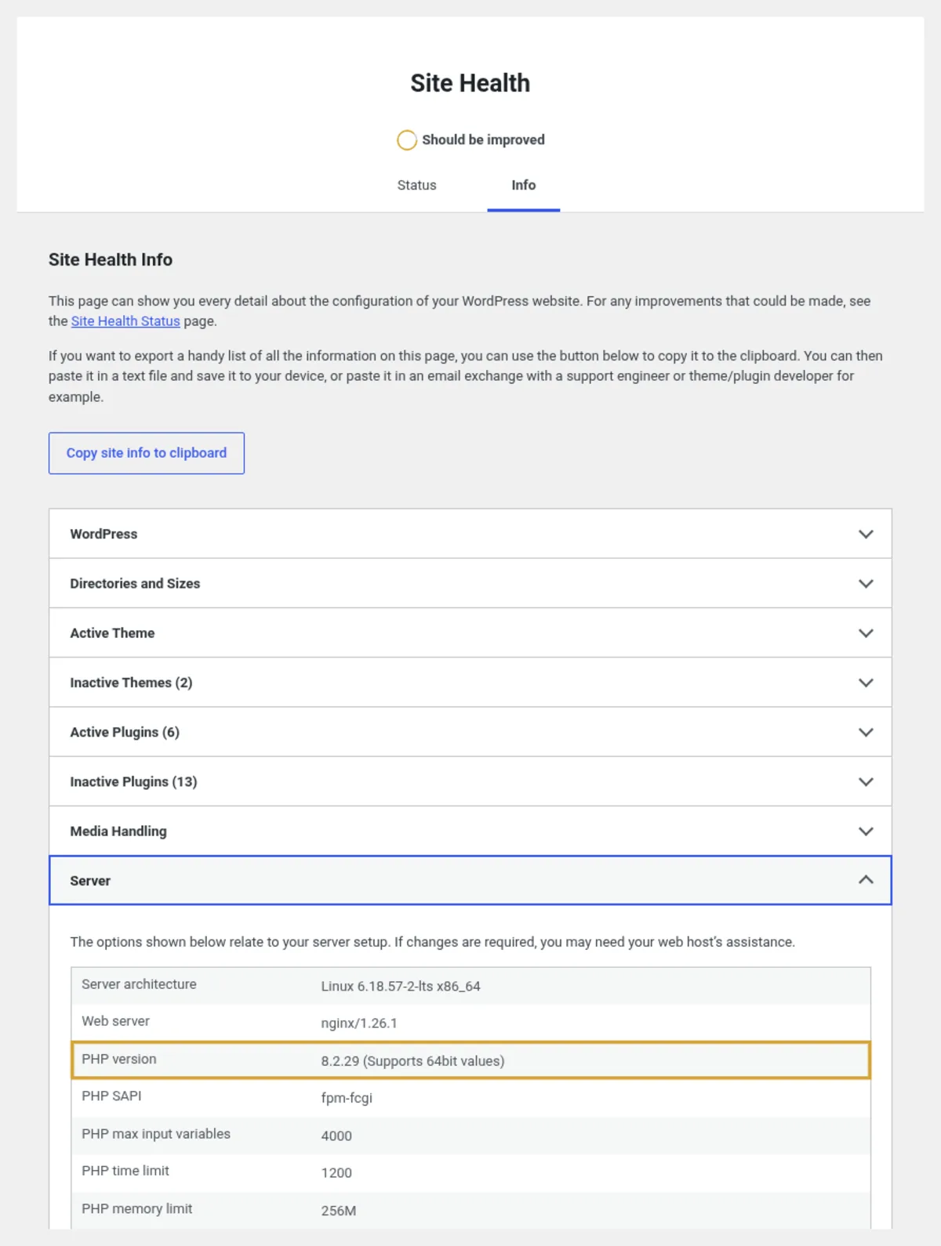
Task: Click the 'Web server' row label
Action: click(x=115, y=1021)
